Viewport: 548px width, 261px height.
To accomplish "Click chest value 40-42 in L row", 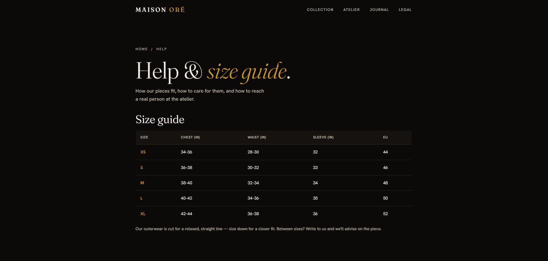I will click(186, 198).
